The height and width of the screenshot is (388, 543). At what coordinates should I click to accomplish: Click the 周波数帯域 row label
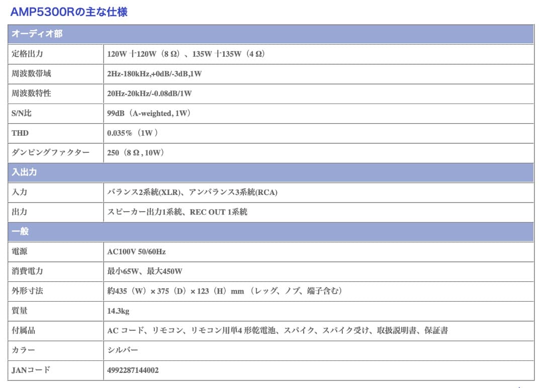point(27,74)
